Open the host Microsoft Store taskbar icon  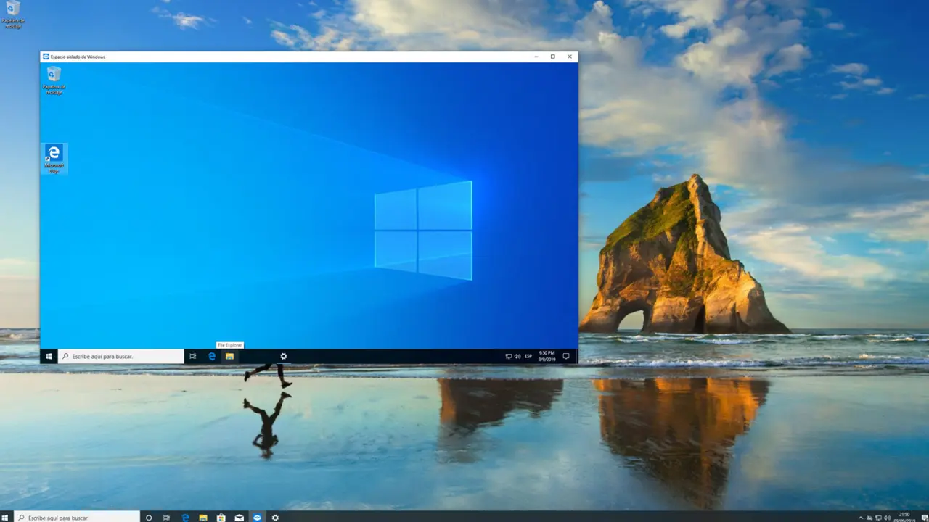click(221, 518)
